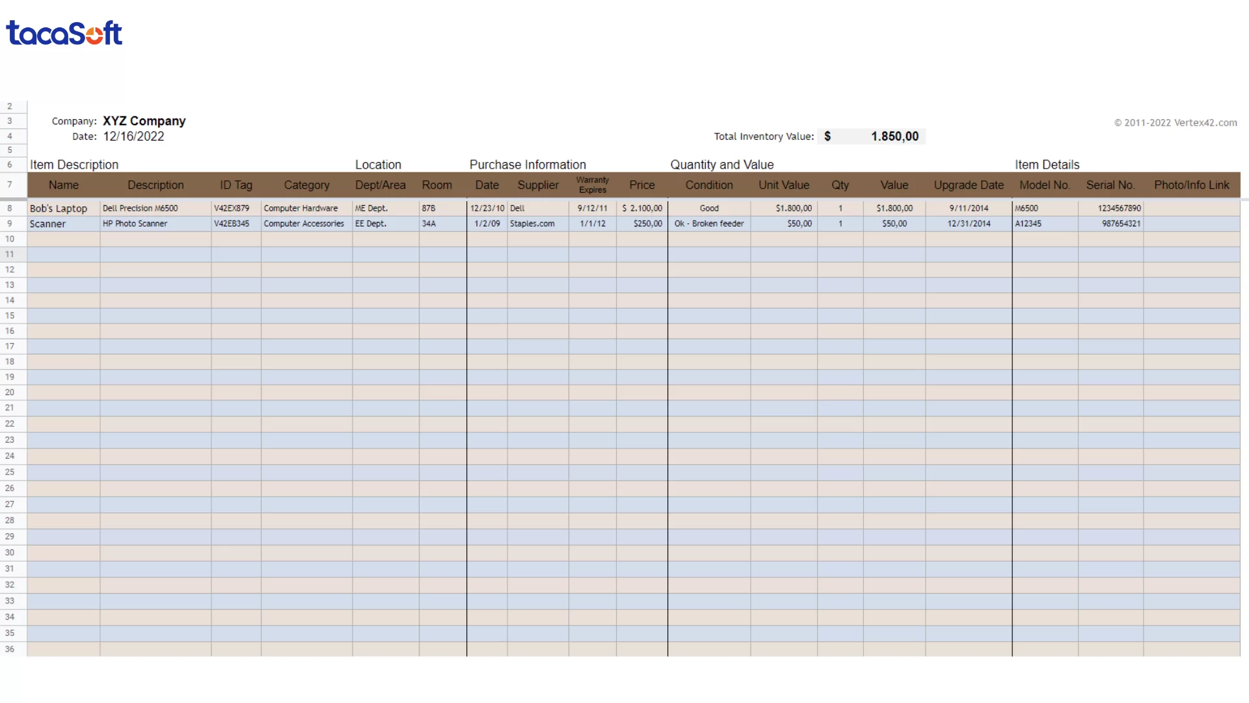This screenshot has width=1249, height=703.
Task: Click the Scanner name cell
Action: coord(47,223)
